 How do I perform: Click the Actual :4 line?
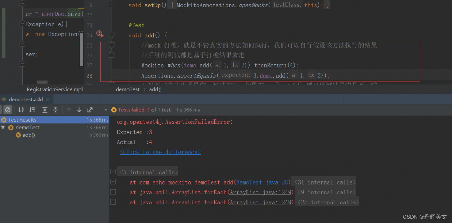(135, 142)
